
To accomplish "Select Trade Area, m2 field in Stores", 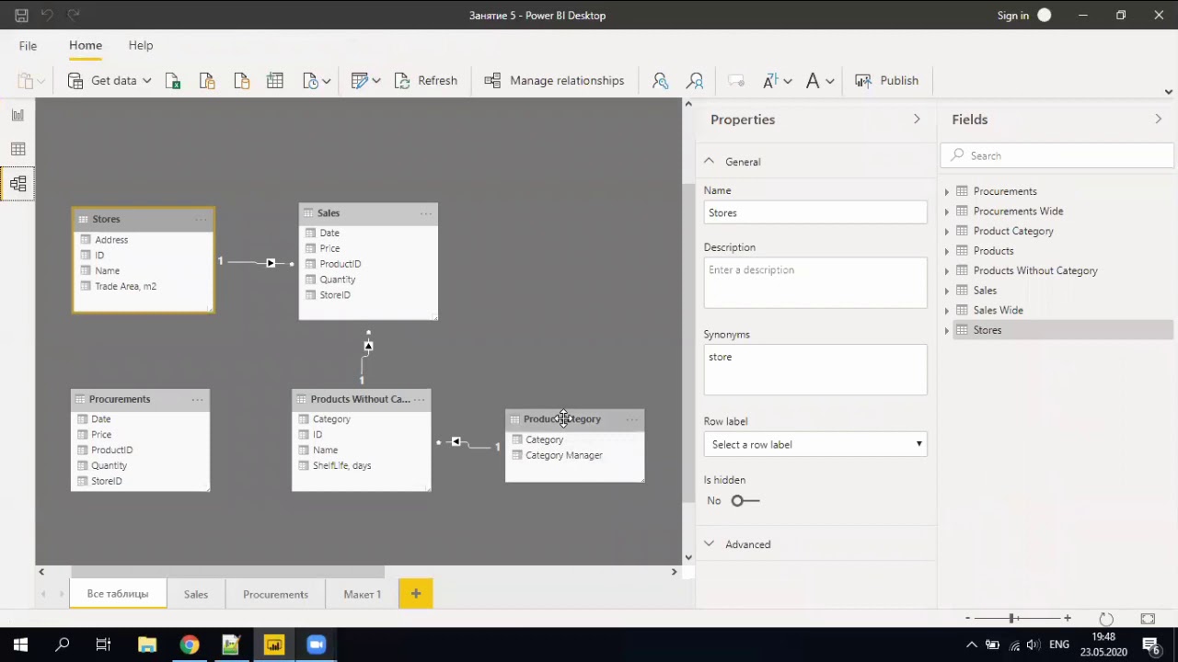I will coord(125,286).
